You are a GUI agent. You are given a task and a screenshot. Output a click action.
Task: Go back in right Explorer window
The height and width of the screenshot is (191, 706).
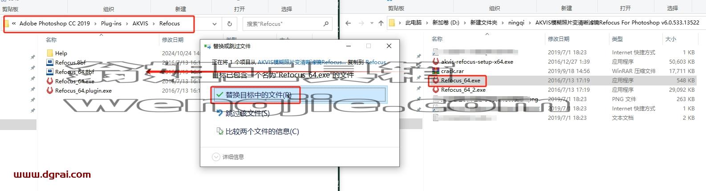point(348,23)
